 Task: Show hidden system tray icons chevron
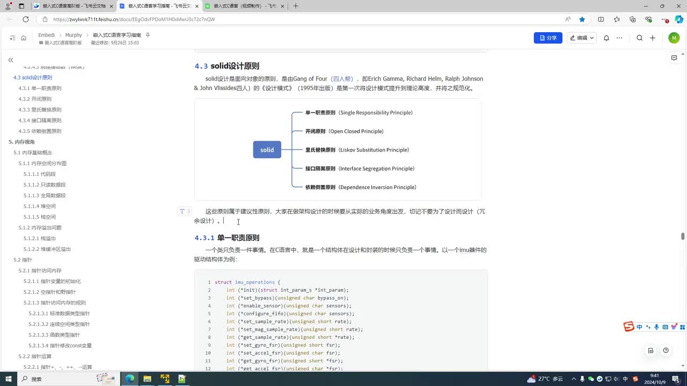click(x=574, y=379)
